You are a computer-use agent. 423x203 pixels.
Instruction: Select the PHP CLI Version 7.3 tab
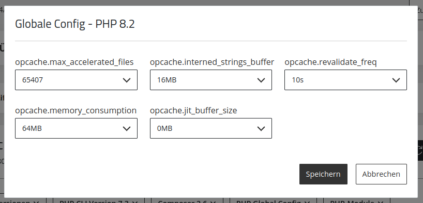pos(98,201)
